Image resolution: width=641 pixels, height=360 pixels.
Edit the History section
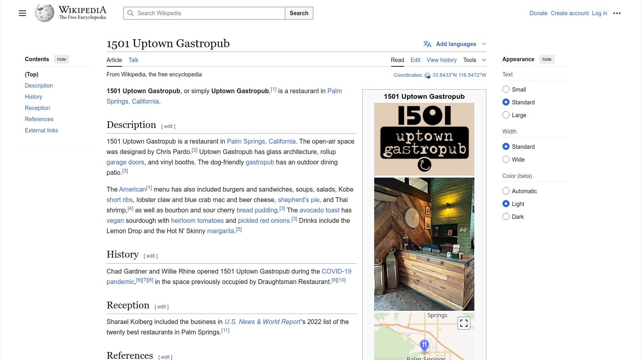point(151,256)
